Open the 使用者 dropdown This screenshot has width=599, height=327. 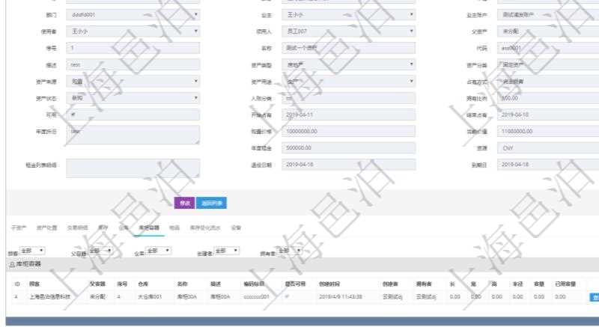133,31
